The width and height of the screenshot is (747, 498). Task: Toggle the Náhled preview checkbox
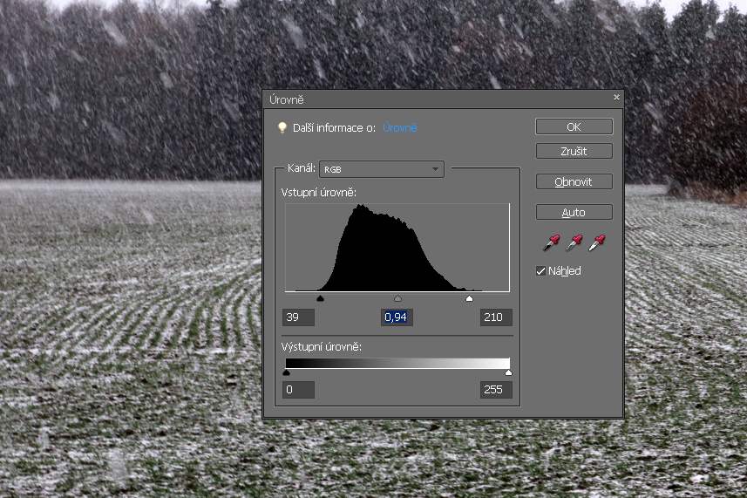(541, 271)
